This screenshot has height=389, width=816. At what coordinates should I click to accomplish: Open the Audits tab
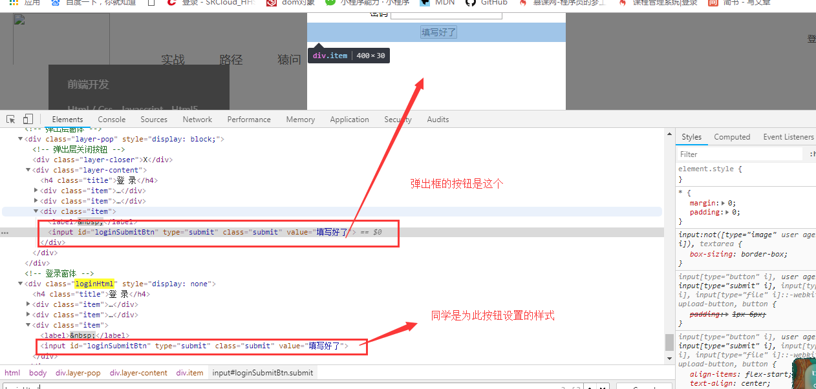point(438,120)
